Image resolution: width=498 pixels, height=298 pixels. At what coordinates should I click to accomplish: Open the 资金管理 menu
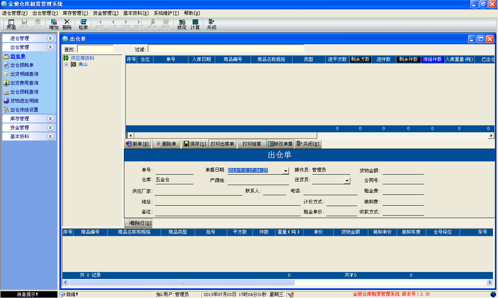coord(106,13)
